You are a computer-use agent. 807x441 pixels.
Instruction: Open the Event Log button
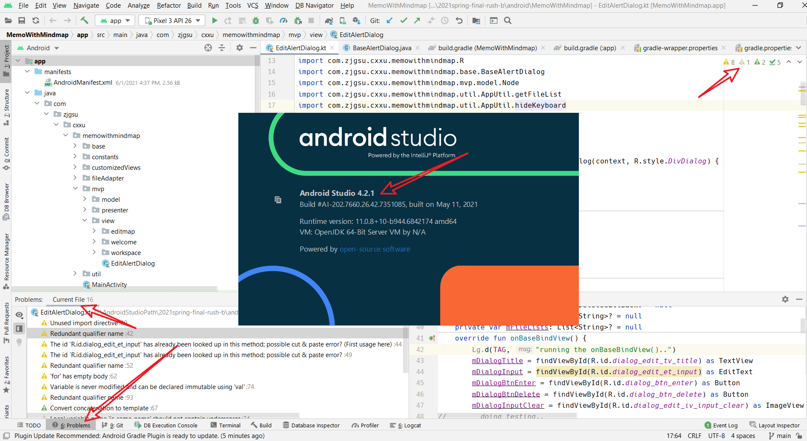click(721, 425)
